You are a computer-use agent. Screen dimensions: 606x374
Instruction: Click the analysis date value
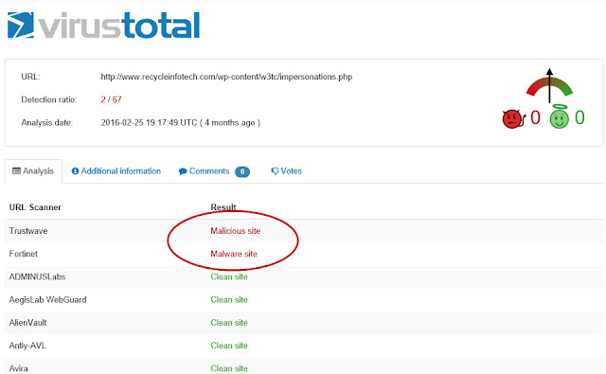(x=181, y=122)
